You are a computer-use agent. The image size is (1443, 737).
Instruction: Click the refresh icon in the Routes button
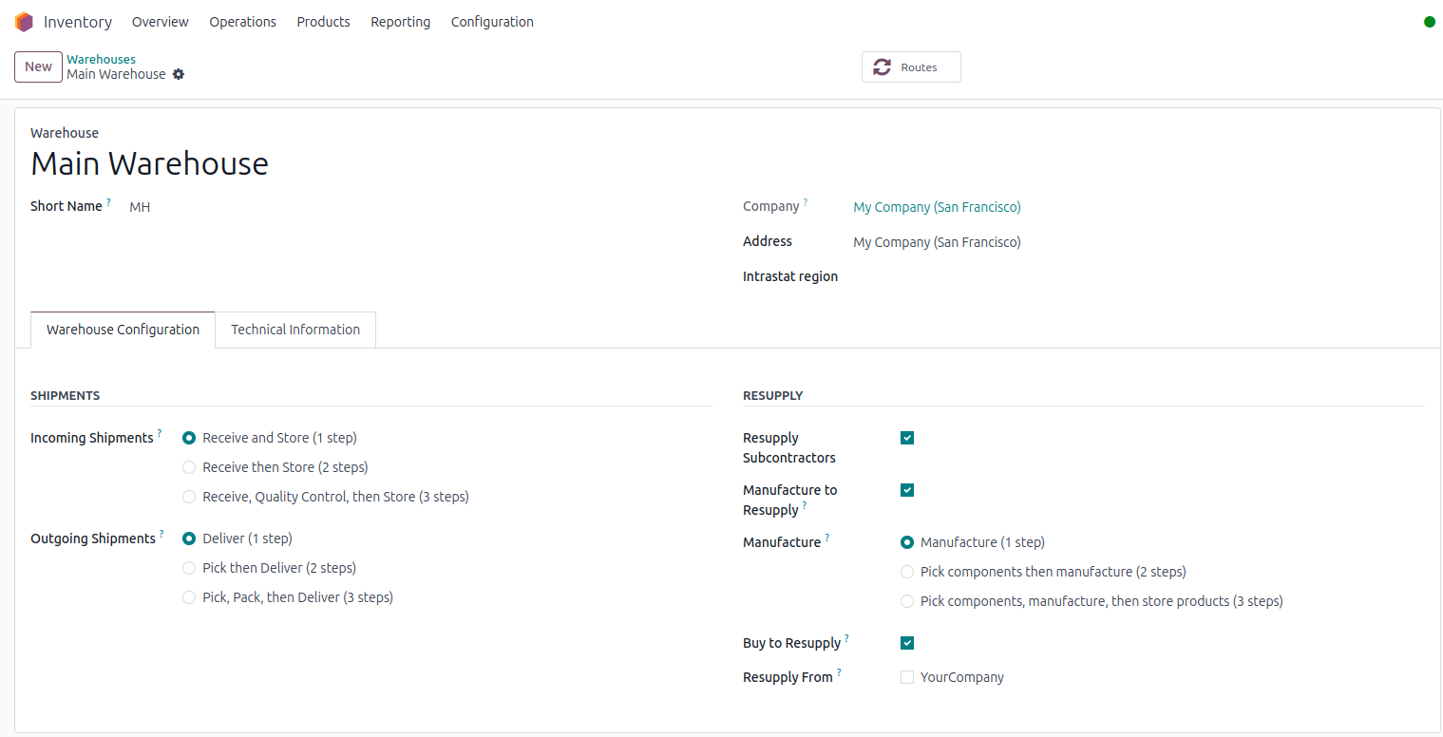click(883, 66)
